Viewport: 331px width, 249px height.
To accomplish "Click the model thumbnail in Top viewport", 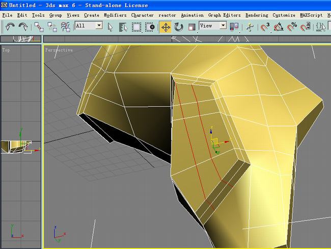I will [16, 146].
